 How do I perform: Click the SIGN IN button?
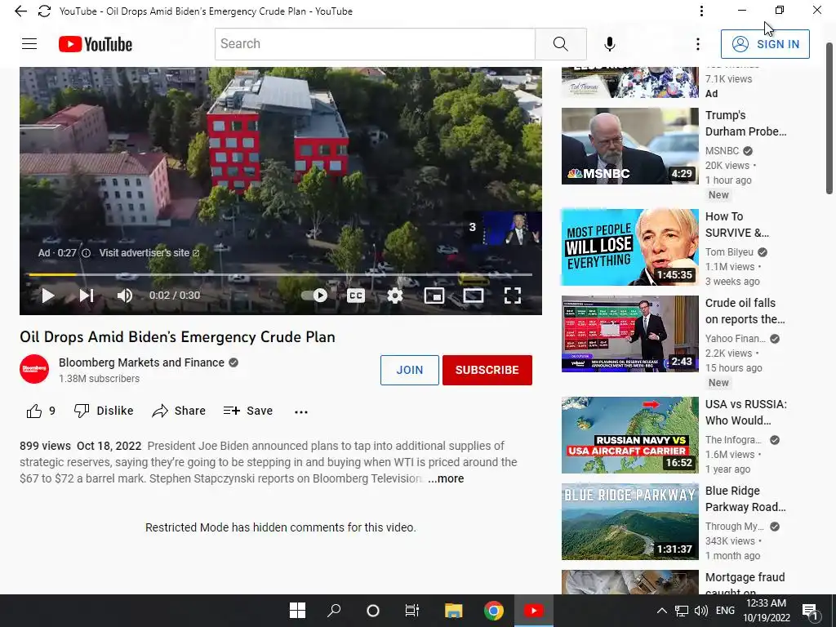(765, 44)
